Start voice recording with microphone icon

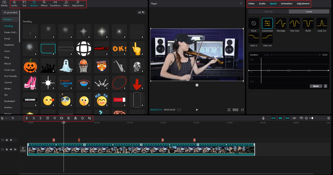coord(264,118)
